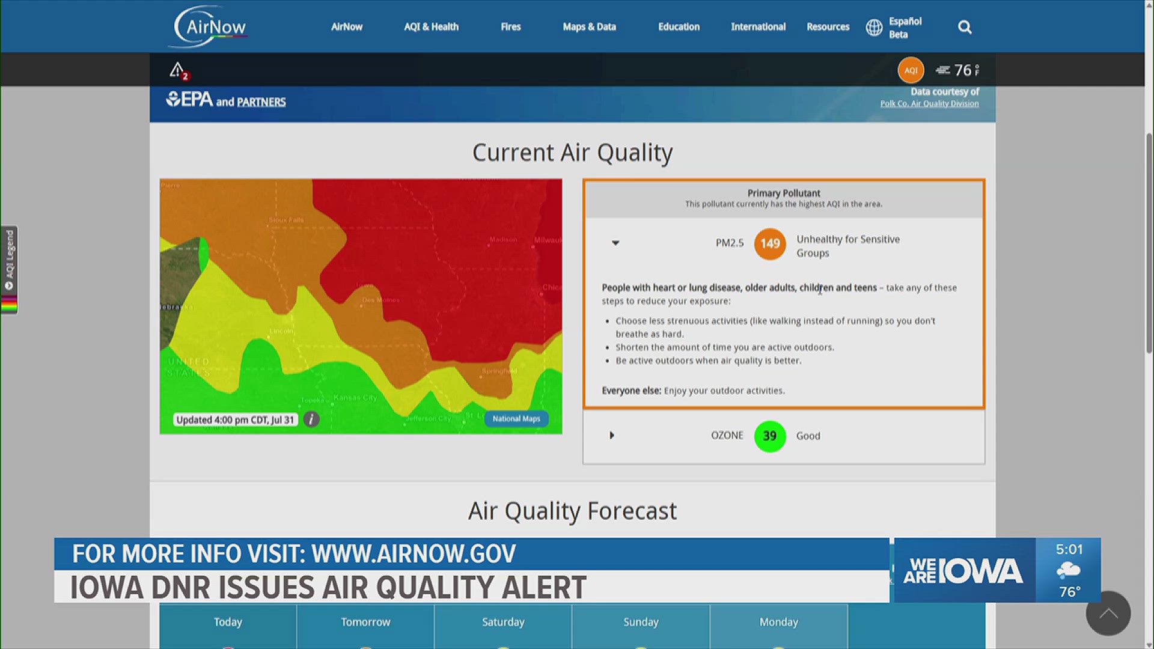Open the PARTNERS link
The width and height of the screenshot is (1154, 649).
point(261,102)
